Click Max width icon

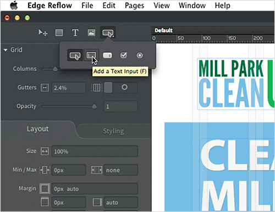[97, 170]
